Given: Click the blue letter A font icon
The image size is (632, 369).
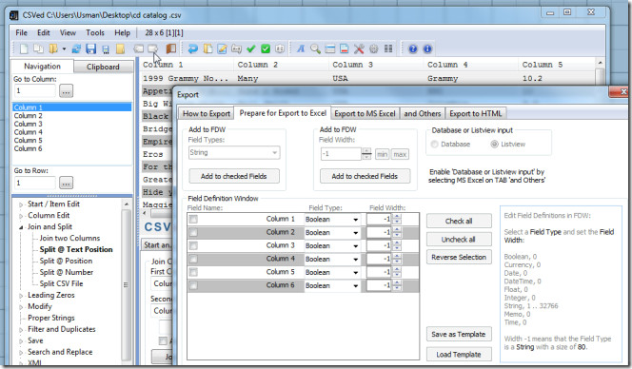Looking at the screenshot, I should click(301, 49).
